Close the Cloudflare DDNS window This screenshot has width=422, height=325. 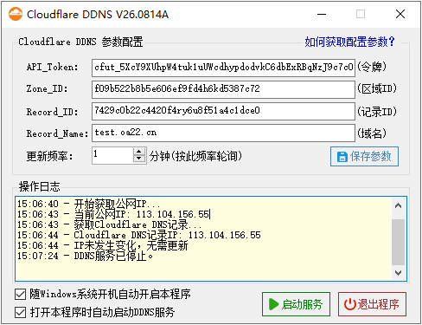(400, 14)
